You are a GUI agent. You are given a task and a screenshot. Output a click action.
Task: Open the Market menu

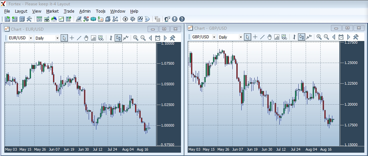click(52, 11)
